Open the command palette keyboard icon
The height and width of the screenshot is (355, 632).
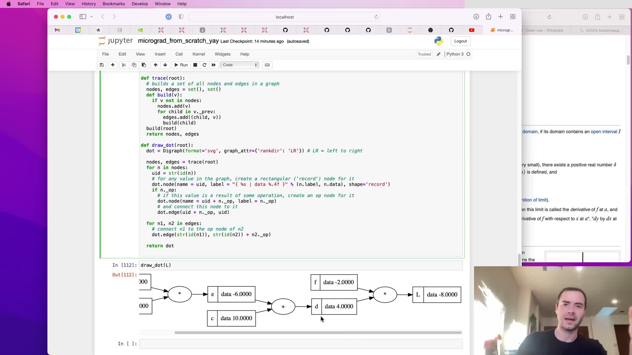click(267, 65)
